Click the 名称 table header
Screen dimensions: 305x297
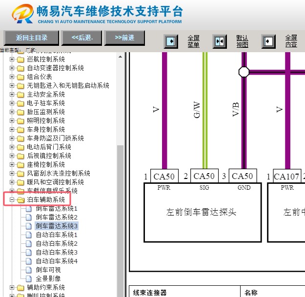tap(251, 293)
